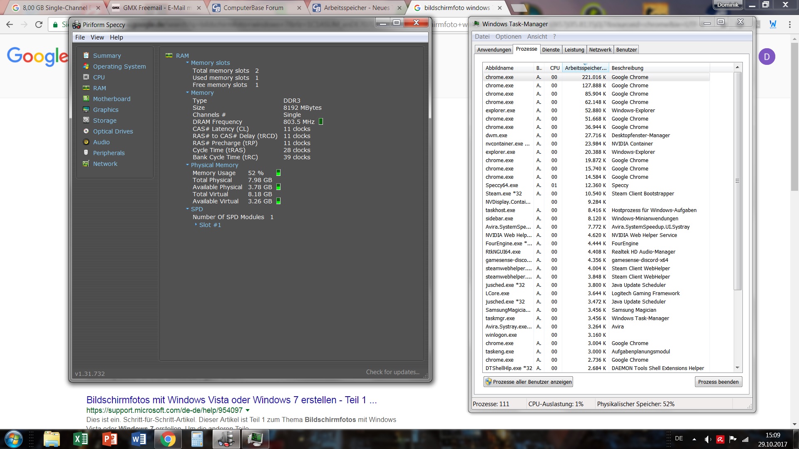Open the Summary section icon in Speccy
This screenshot has width=799, height=449.
point(86,55)
